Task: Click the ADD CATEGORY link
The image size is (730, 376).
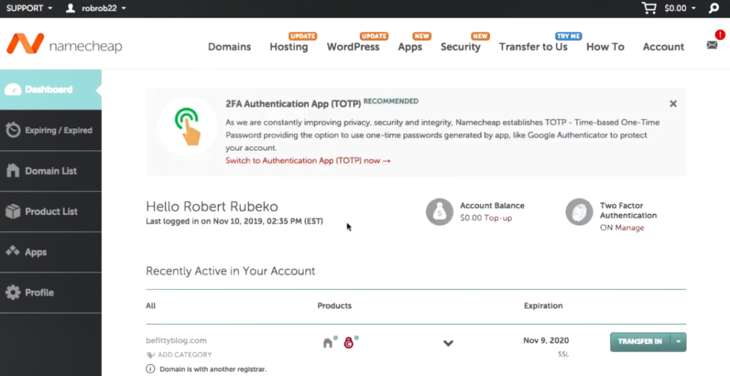Action: 185,355
